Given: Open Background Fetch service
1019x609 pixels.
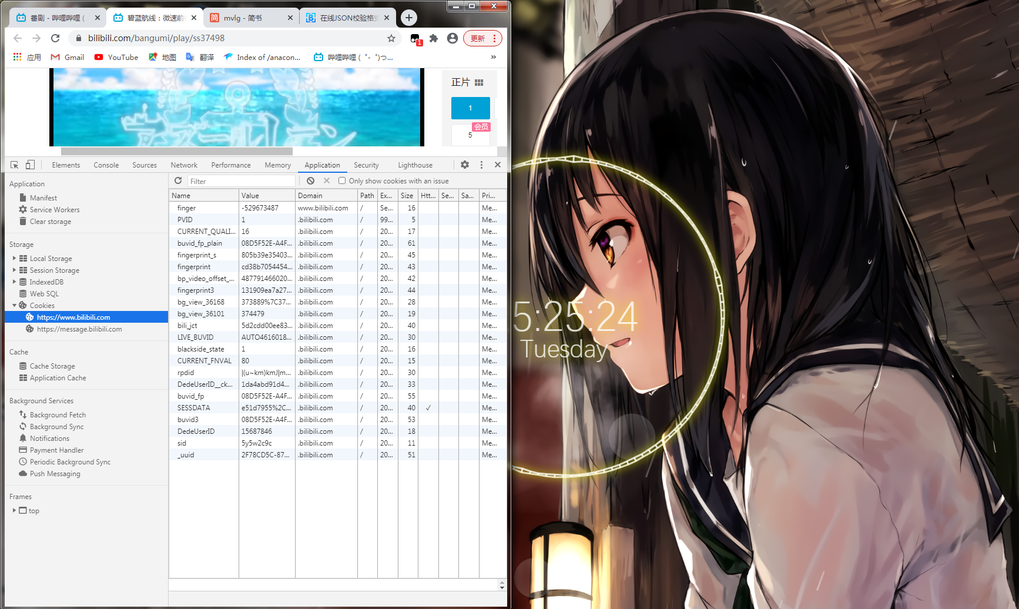Looking at the screenshot, I should point(52,415).
